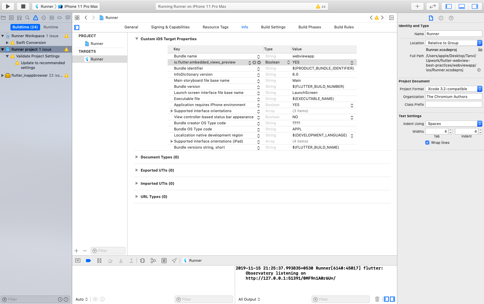Clear console with the trash icon

[x=377, y=299]
